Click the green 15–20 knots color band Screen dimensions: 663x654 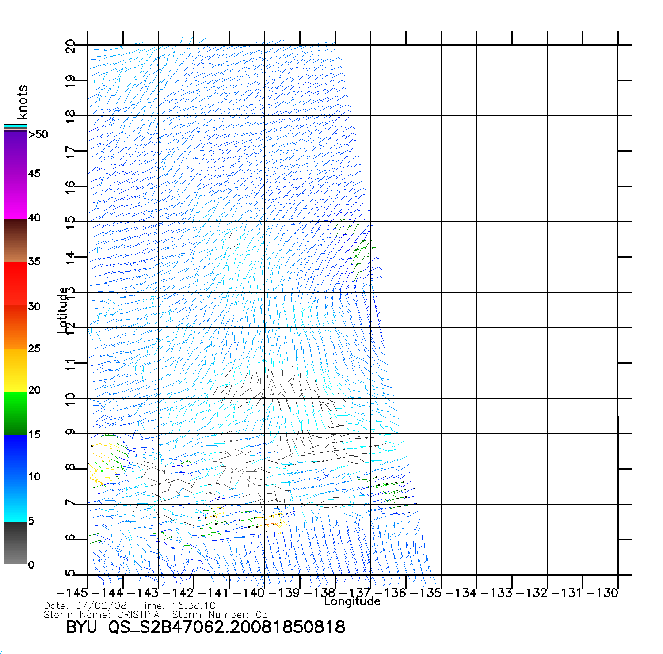click(15, 414)
